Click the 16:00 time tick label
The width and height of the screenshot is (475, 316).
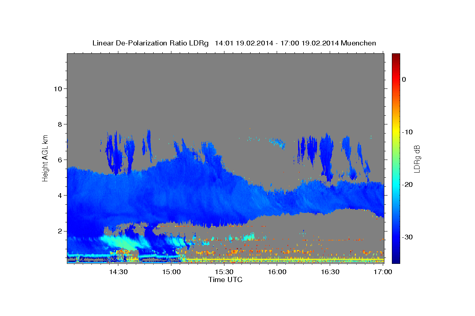[x=277, y=272]
